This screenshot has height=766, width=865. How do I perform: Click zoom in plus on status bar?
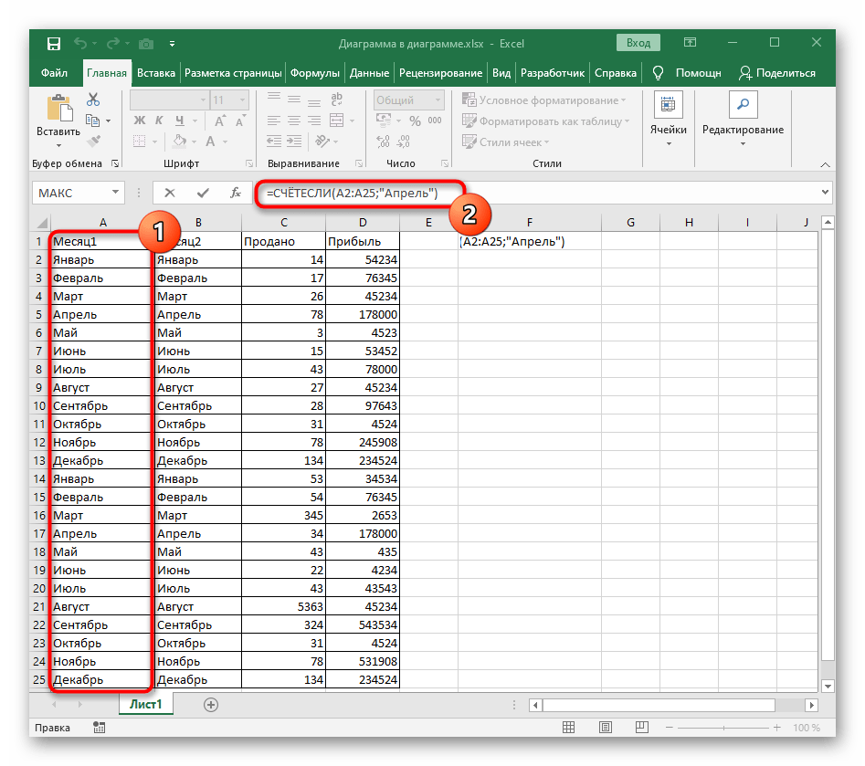pos(776,728)
